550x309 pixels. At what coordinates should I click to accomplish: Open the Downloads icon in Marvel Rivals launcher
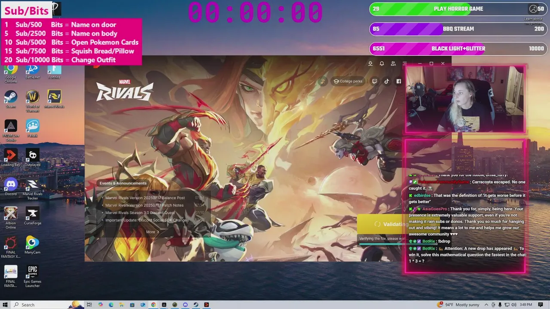click(370, 64)
